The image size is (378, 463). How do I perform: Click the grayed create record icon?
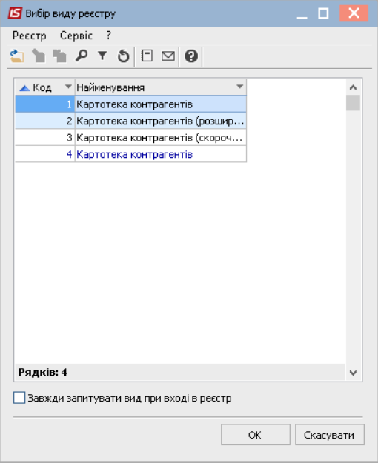tap(39, 56)
